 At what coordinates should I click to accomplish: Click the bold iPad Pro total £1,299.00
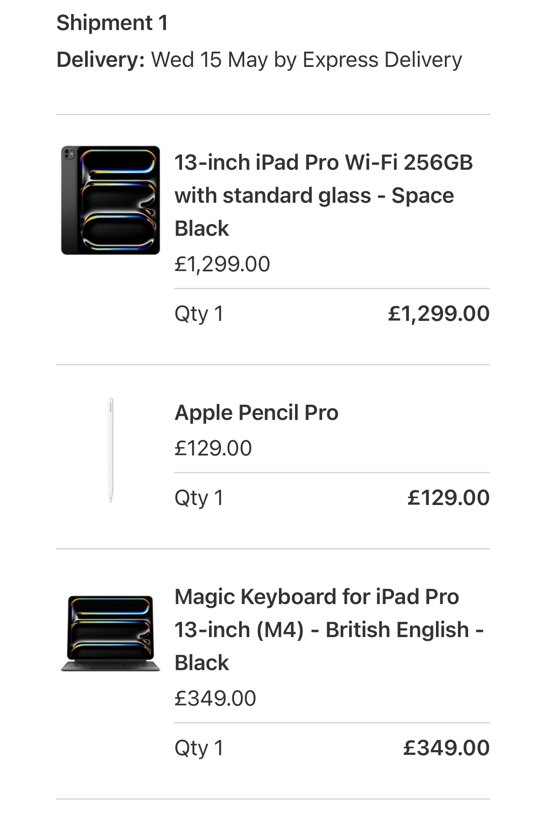pos(439,314)
